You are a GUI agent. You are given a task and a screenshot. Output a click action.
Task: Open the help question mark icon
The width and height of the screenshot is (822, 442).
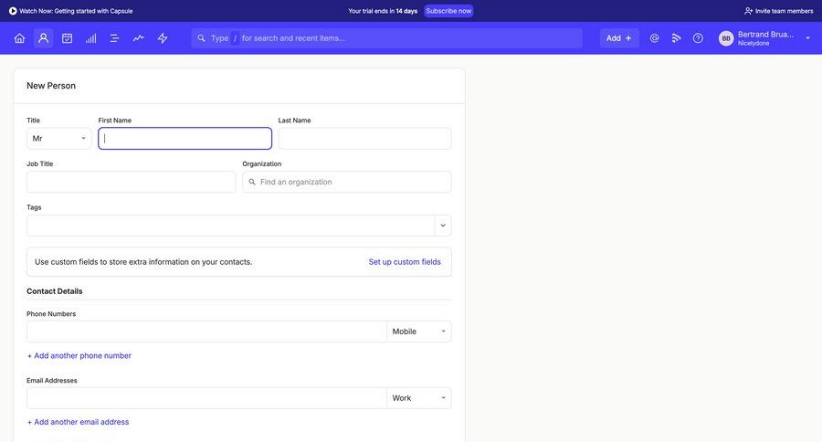click(699, 38)
